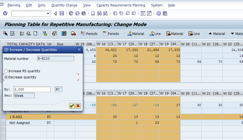Open the command field dropdown arrow
Image resolution: width=243 pixels, height=140 pixels.
coord(48,13)
